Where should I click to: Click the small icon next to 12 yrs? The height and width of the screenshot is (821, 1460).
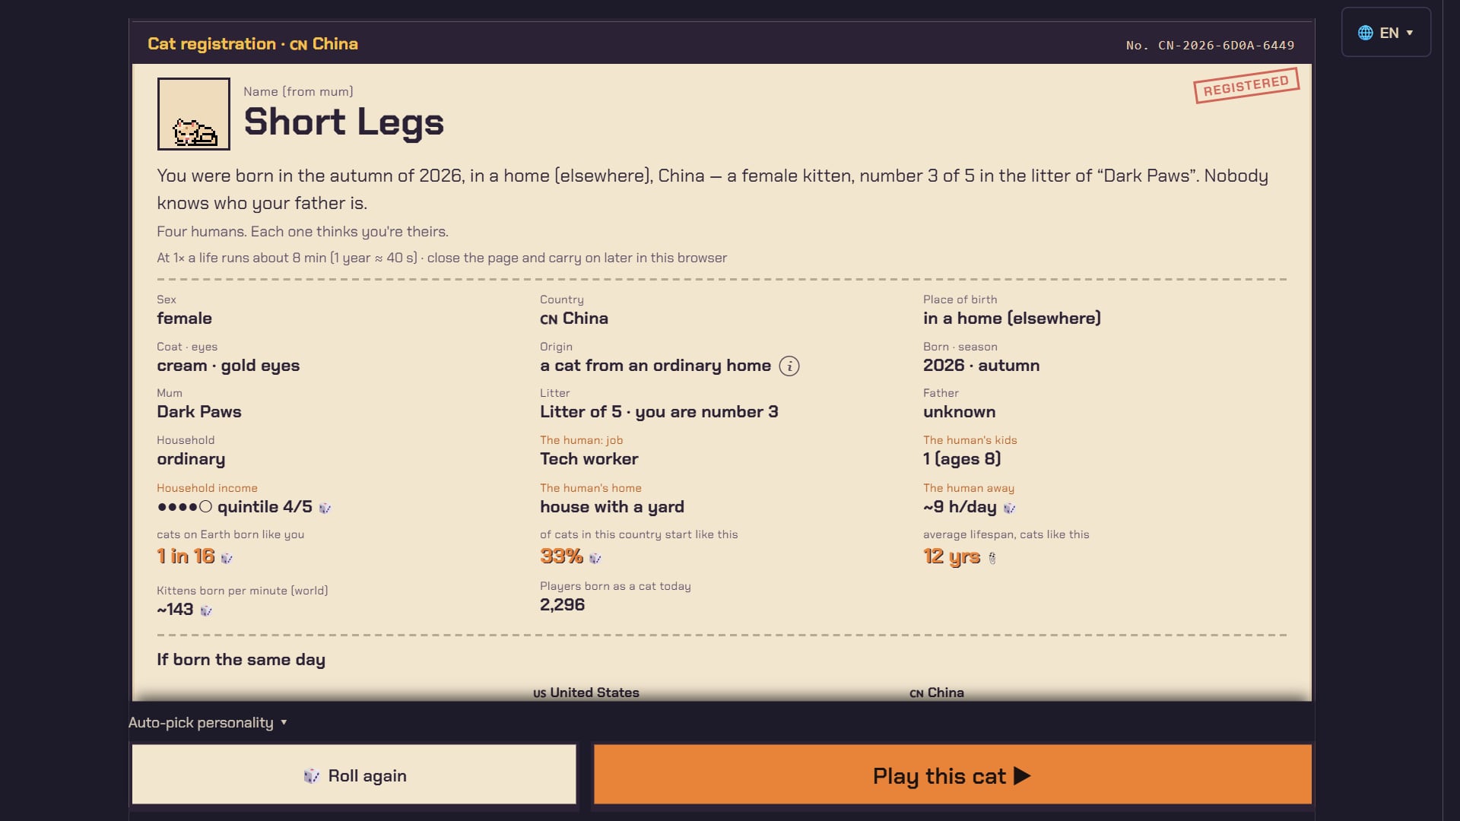click(992, 558)
